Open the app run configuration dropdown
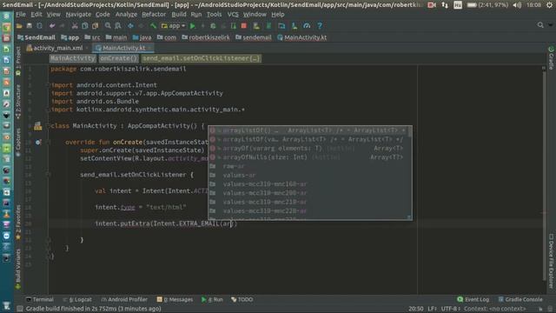Image resolution: width=556 pixels, height=313 pixels. (x=174, y=26)
